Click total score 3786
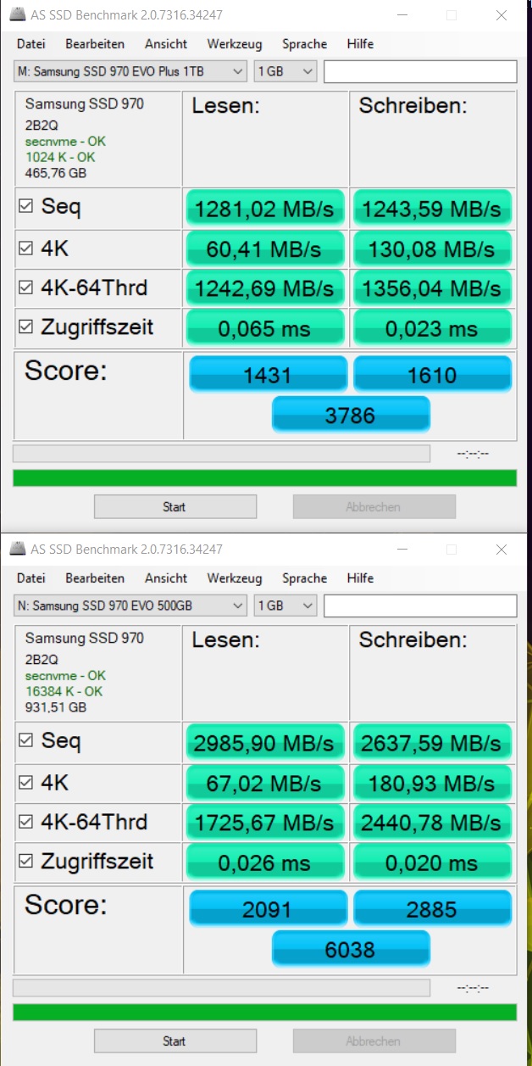This screenshot has width=532, height=1066. pos(351,415)
